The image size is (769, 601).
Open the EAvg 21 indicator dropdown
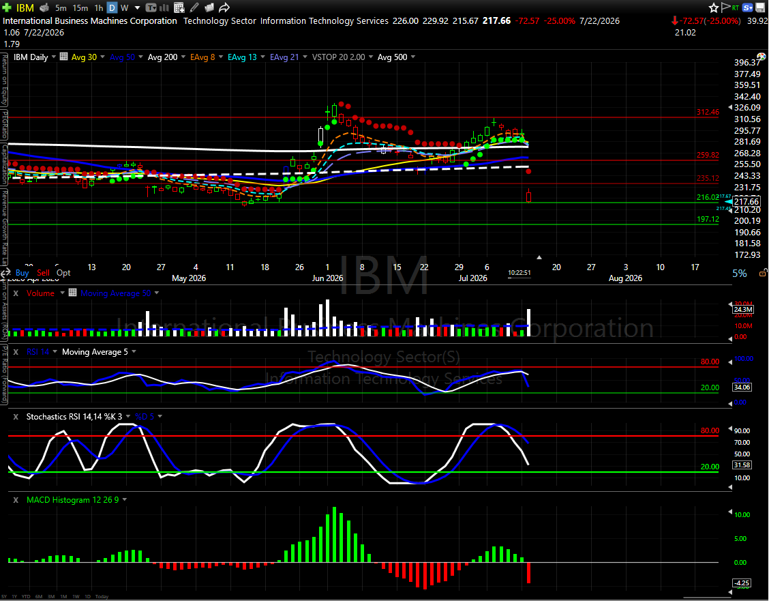coord(305,57)
